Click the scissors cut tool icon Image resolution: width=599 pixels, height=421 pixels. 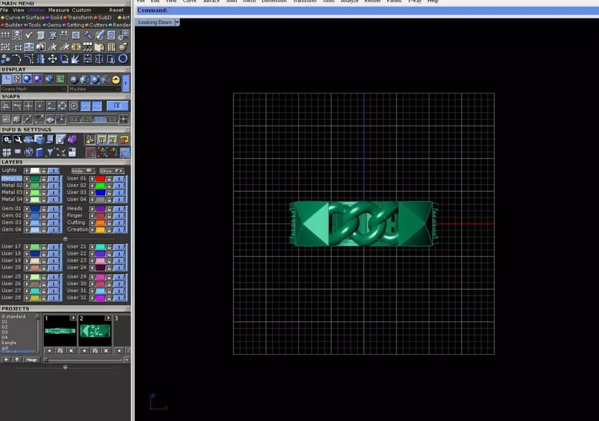point(111,59)
